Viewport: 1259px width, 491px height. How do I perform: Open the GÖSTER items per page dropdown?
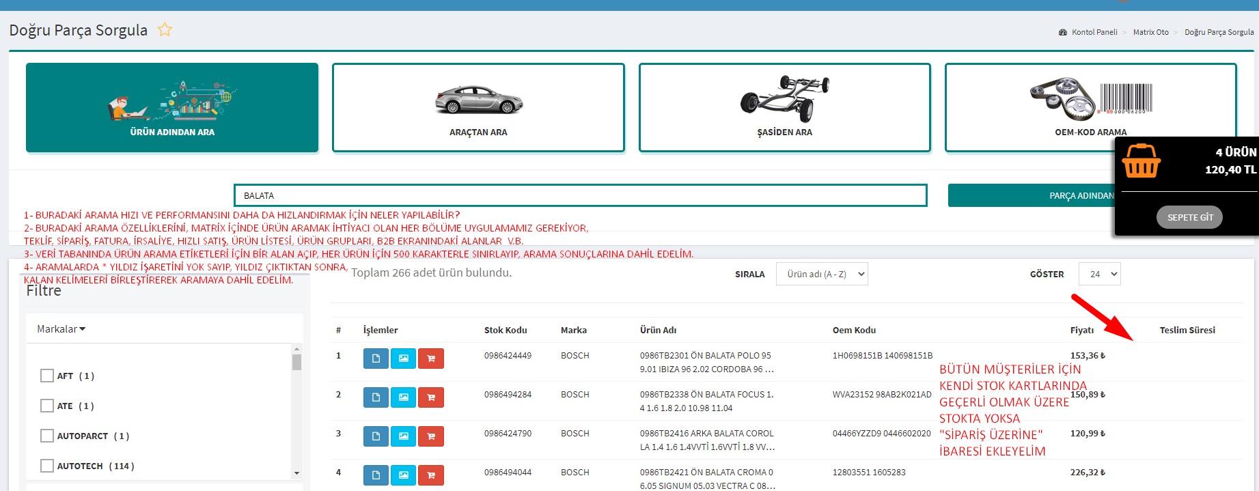coord(1099,274)
